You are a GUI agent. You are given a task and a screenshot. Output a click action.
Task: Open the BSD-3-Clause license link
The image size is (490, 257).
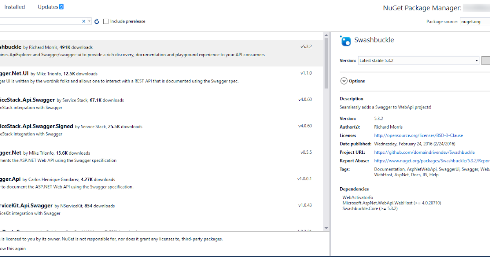(418, 135)
